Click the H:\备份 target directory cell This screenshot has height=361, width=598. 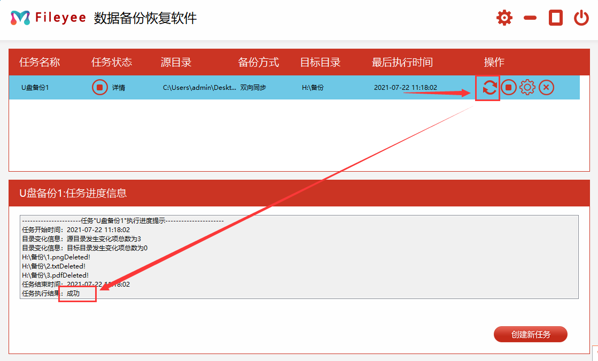tap(313, 88)
